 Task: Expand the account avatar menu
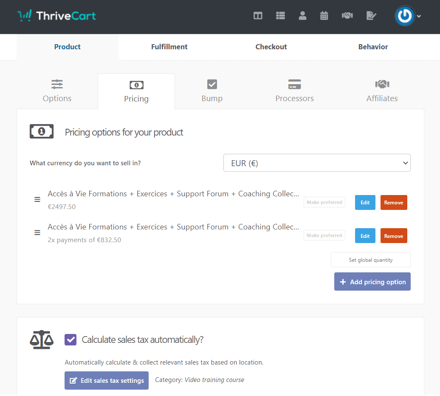coord(408,16)
